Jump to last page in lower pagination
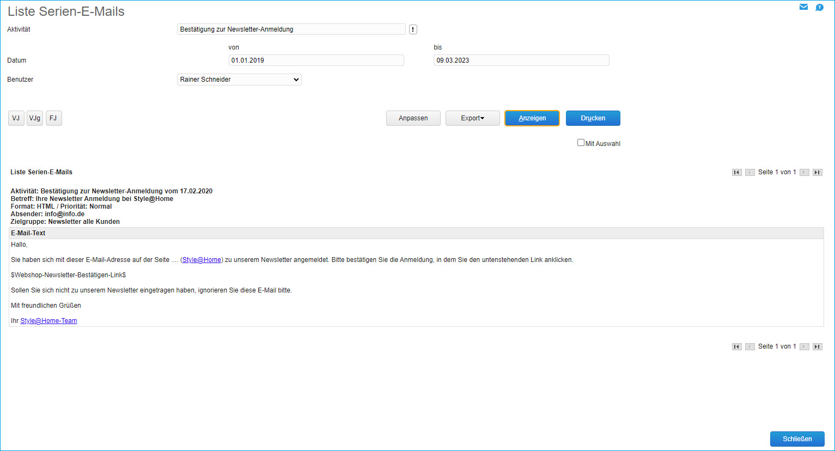 tap(817, 346)
